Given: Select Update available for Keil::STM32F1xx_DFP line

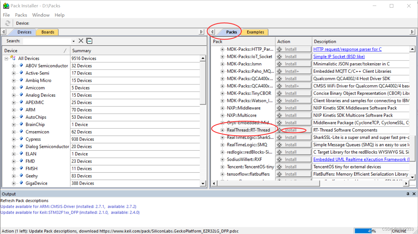Looking at the screenshot, I should 70,212.
